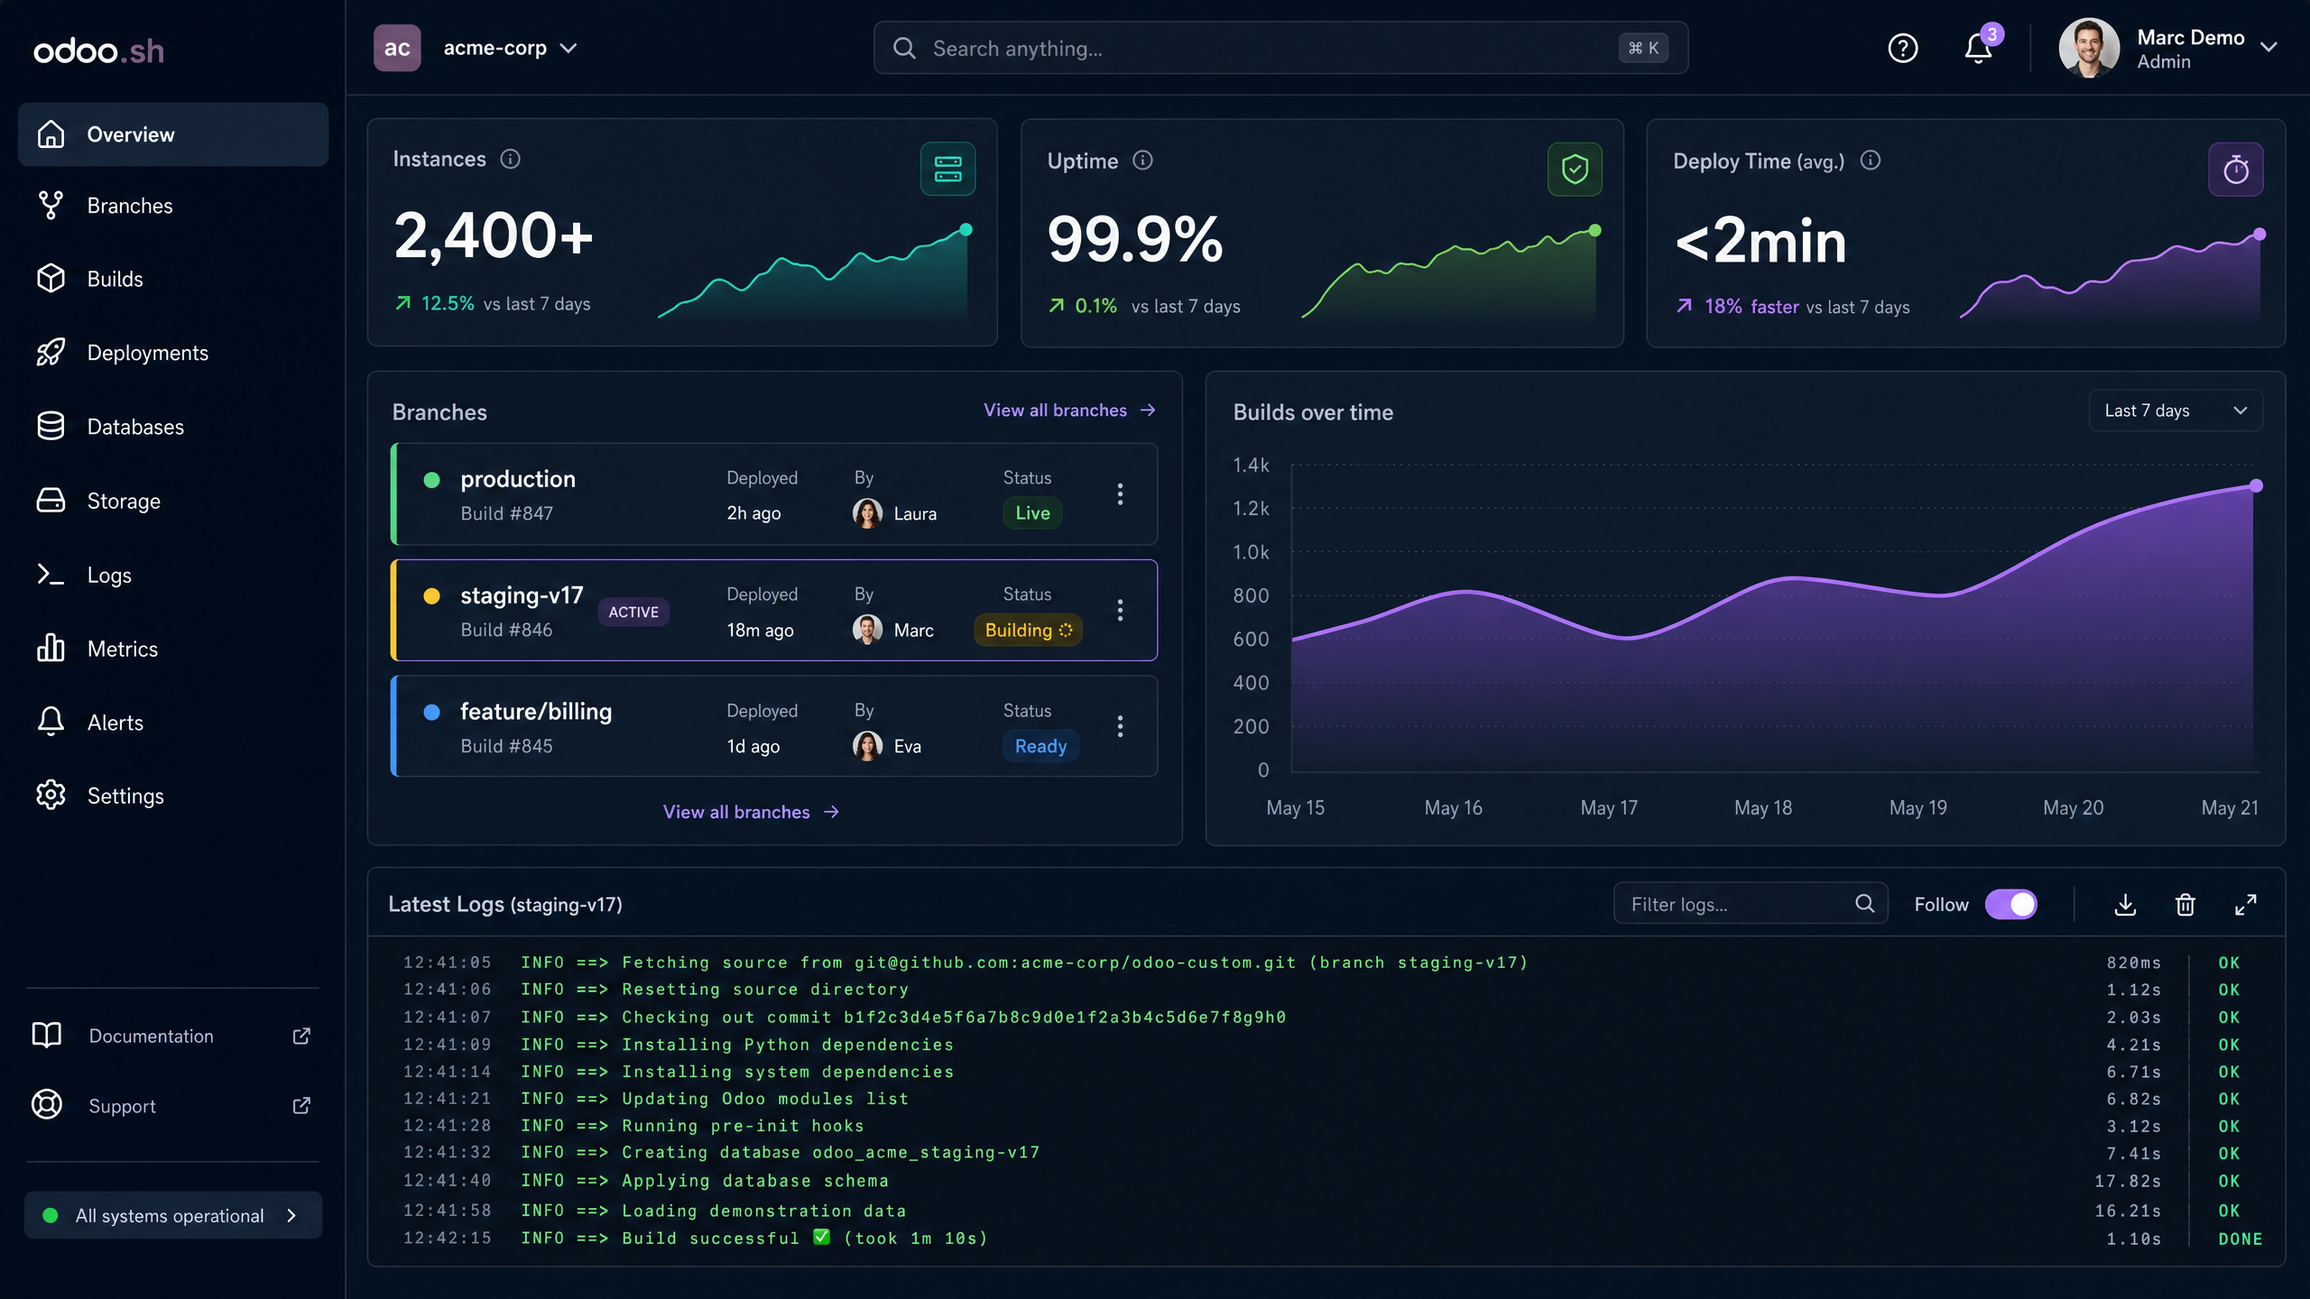Viewport: 2310px width, 1299px height.
Task: Expand the logs panel to fullscreen
Action: click(2246, 904)
